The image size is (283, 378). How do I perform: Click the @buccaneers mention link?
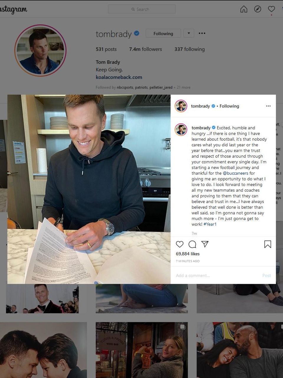(236, 173)
